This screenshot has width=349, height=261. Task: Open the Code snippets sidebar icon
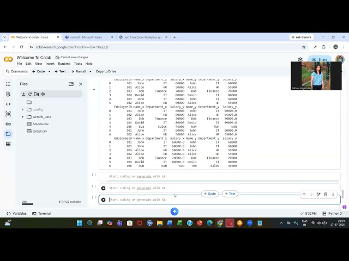pos(8,104)
